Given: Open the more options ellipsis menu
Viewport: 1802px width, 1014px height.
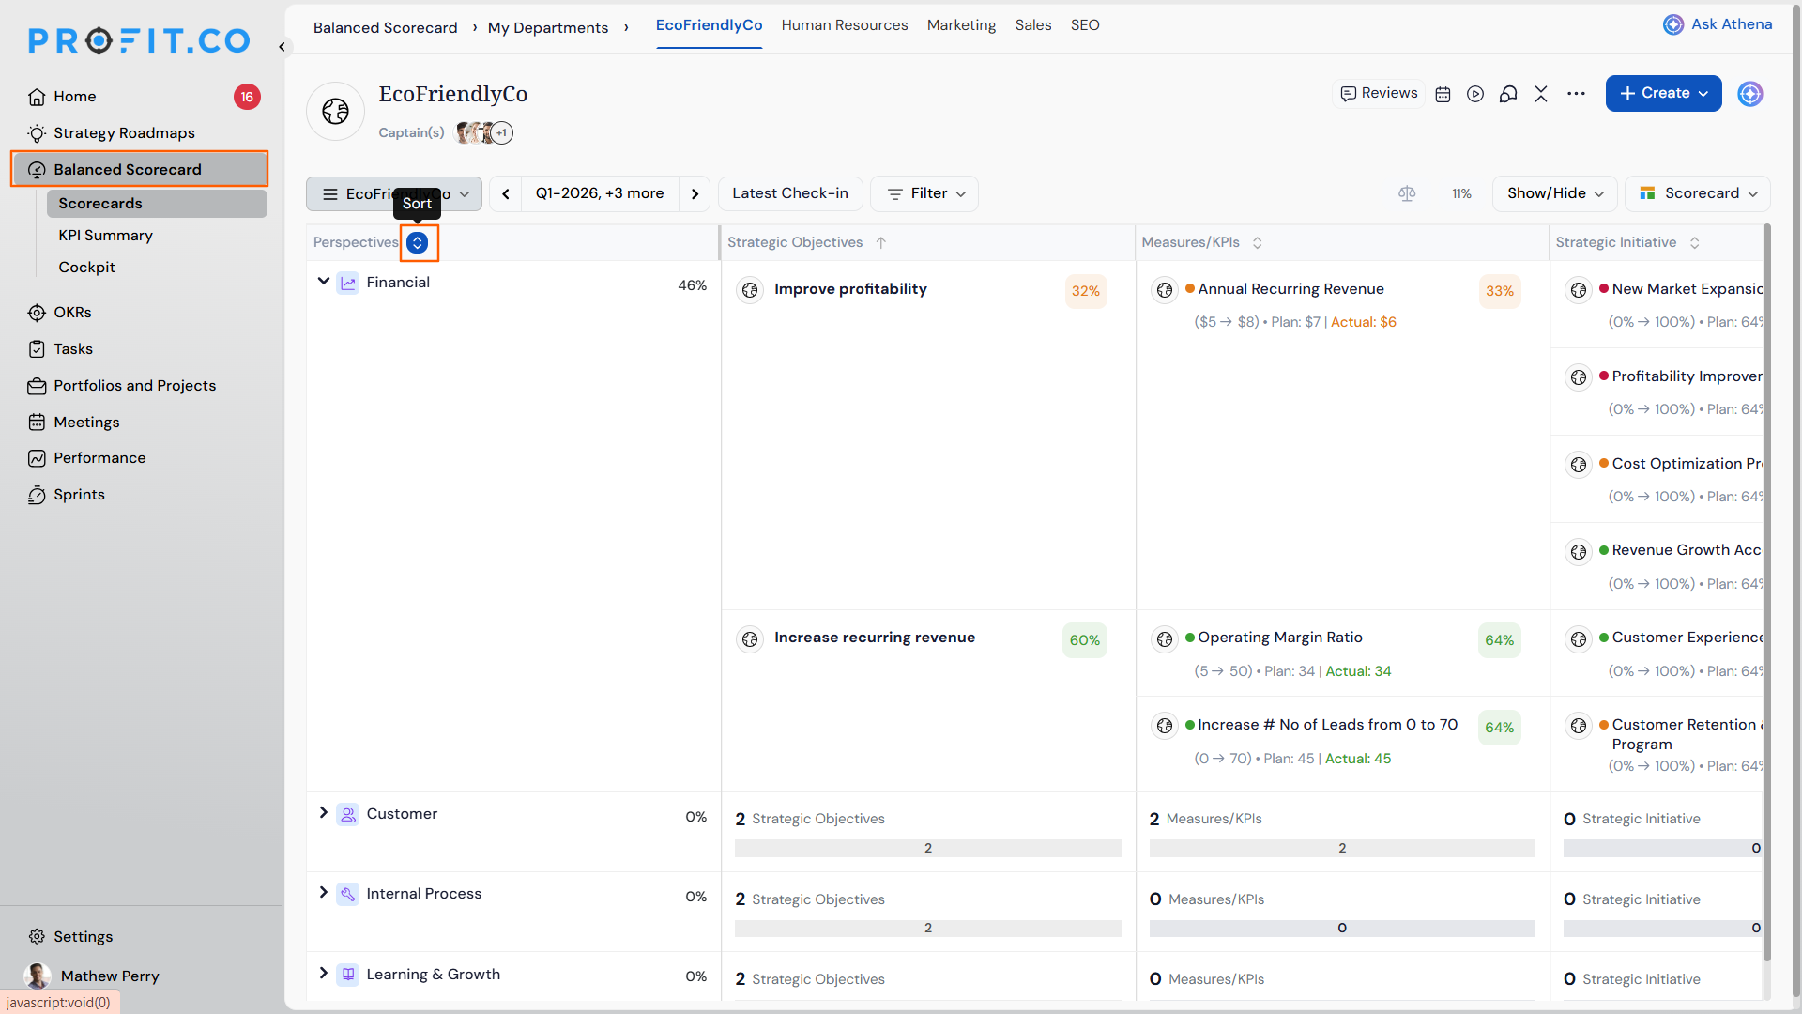Looking at the screenshot, I should point(1576,94).
